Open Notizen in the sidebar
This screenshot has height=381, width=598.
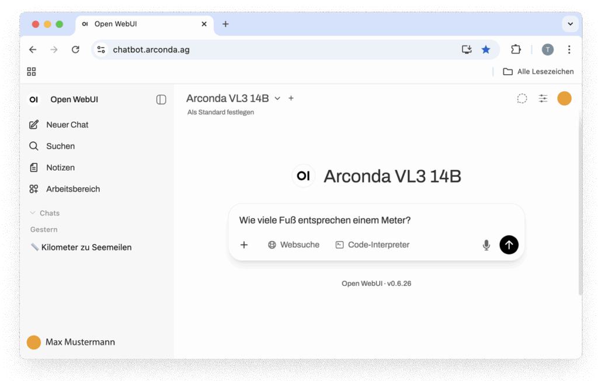[x=60, y=168]
